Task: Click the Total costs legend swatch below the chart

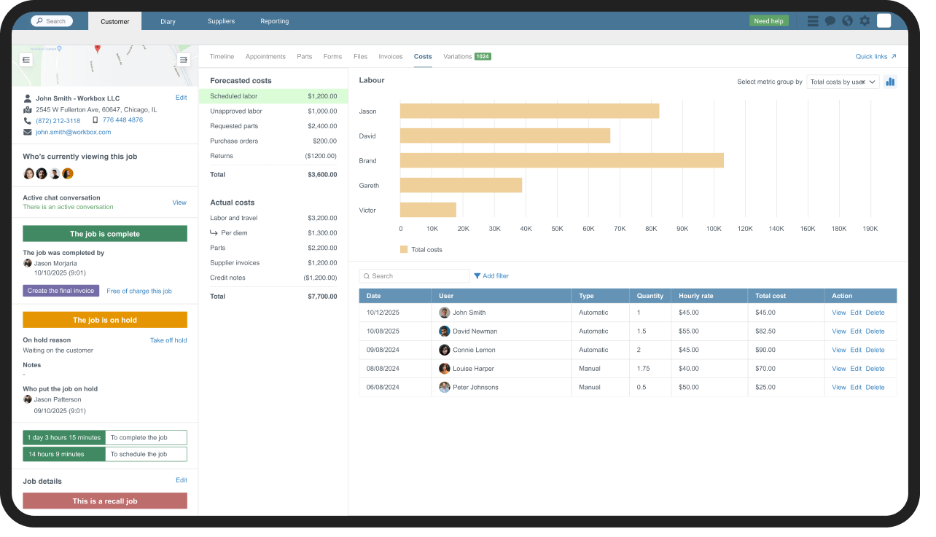Action: click(x=404, y=249)
